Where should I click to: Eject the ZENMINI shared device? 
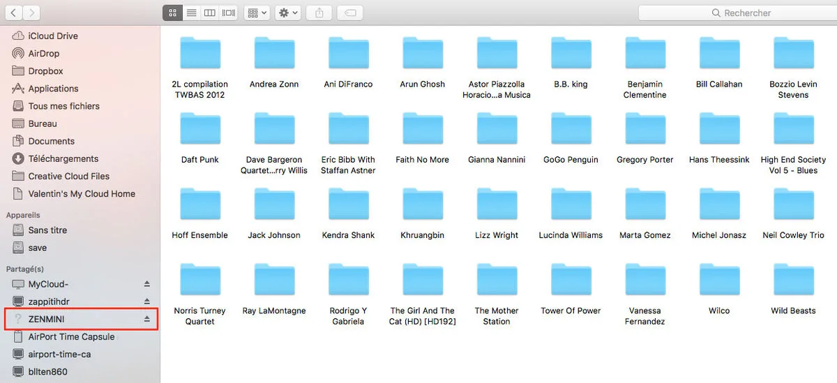tap(146, 319)
